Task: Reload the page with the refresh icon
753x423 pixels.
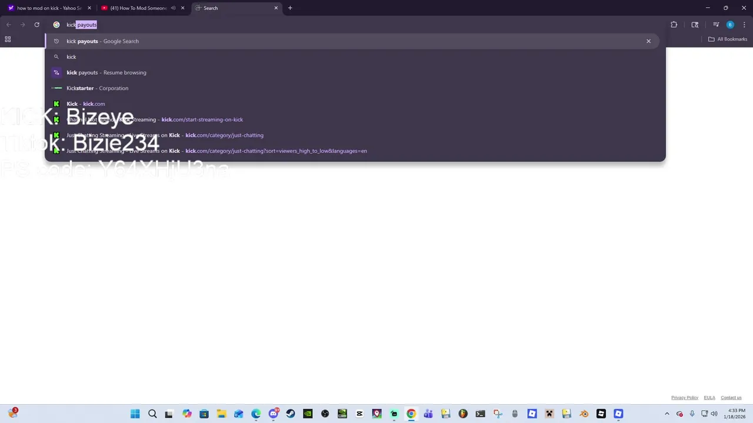Action: coord(36,25)
